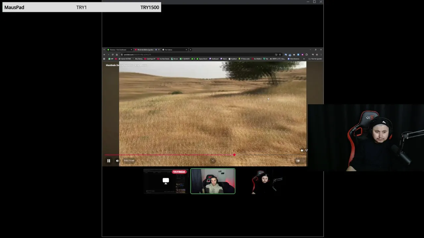Click the YAYINDA live badge
This screenshot has height=238, width=424.
179,172
